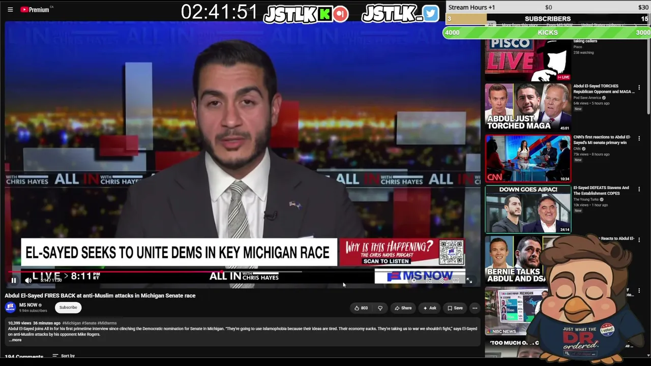The width and height of the screenshot is (651, 366).
Task: Seek the red video progress bar
Action: (x=243, y=272)
